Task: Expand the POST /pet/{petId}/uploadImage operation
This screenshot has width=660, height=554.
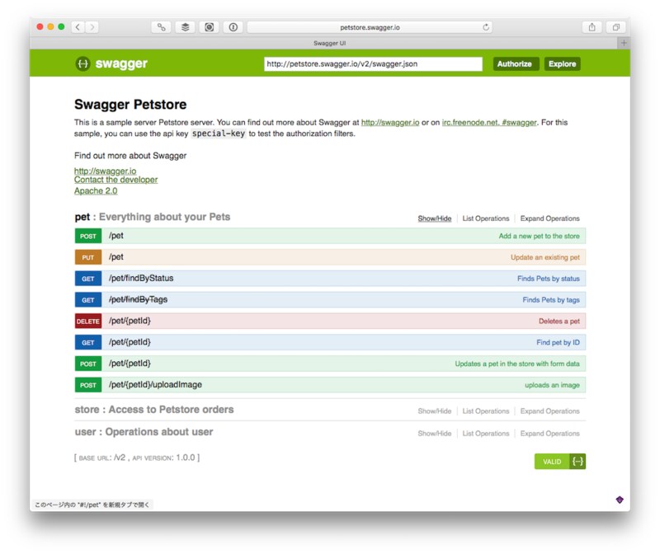Action: (x=155, y=384)
